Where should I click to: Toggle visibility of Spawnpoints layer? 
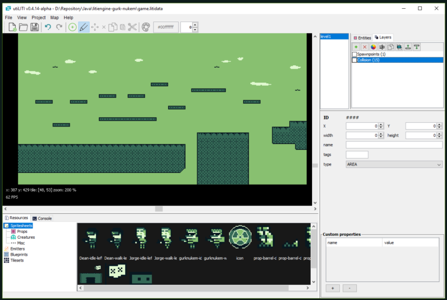pyautogui.click(x=354, y=54)
